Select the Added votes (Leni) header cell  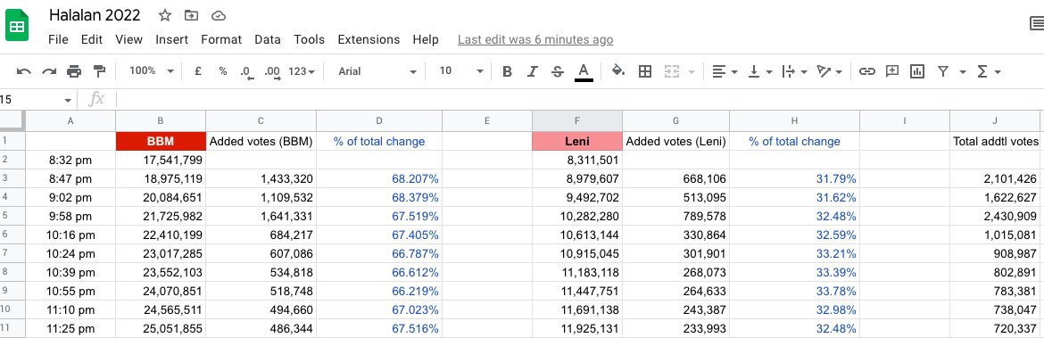(675, 141)
